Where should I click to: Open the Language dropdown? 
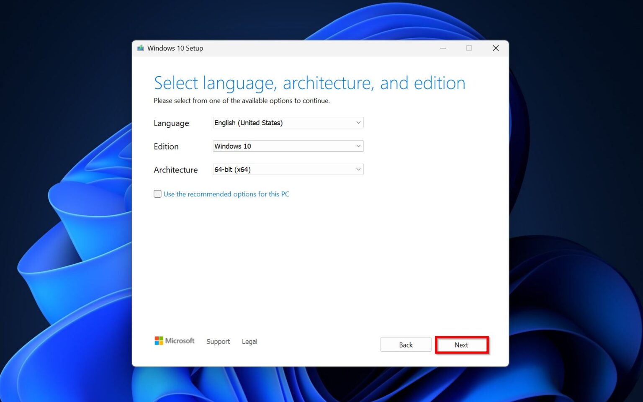tap(288, 123)
